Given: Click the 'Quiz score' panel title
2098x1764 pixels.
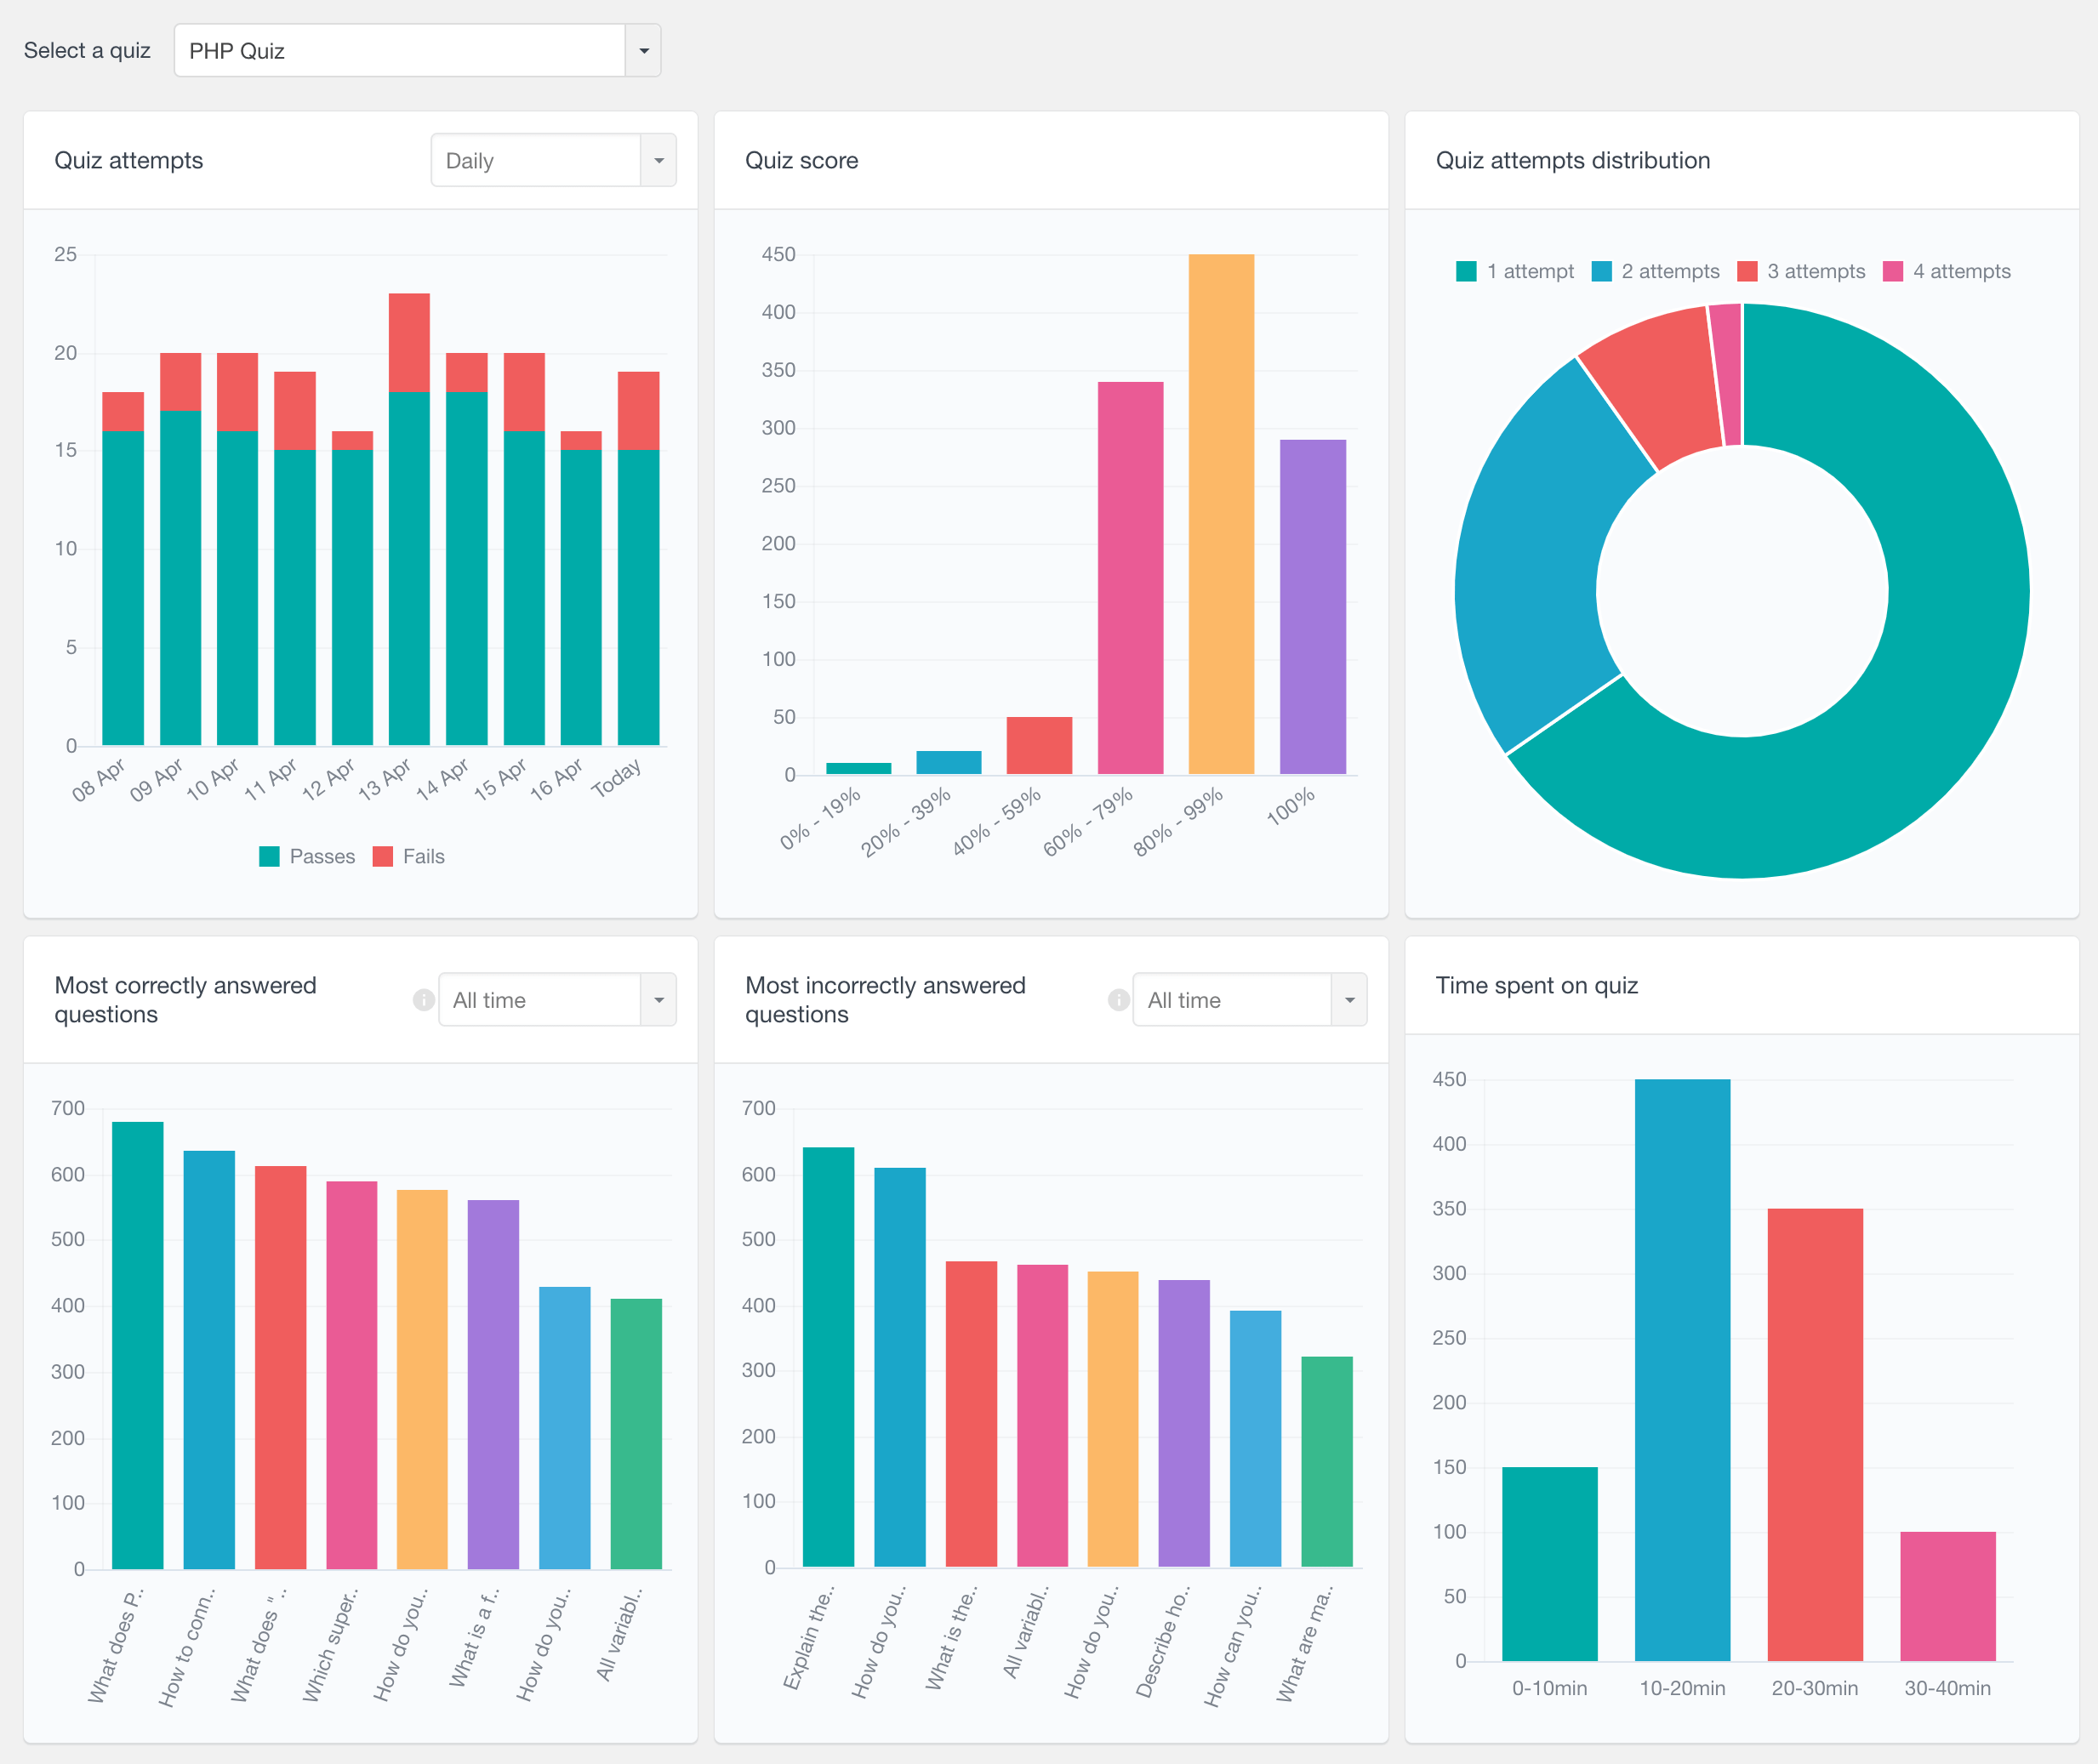Looking at the screenshot, I should click(802, 160).
